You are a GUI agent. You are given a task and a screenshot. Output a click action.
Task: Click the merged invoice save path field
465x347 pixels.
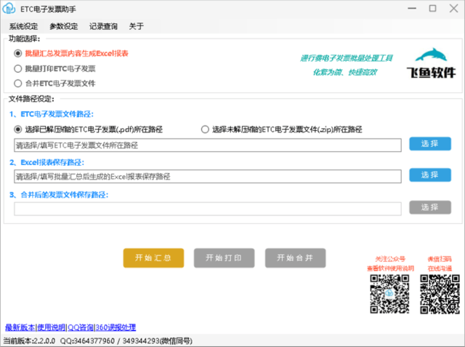coord(208,209)
